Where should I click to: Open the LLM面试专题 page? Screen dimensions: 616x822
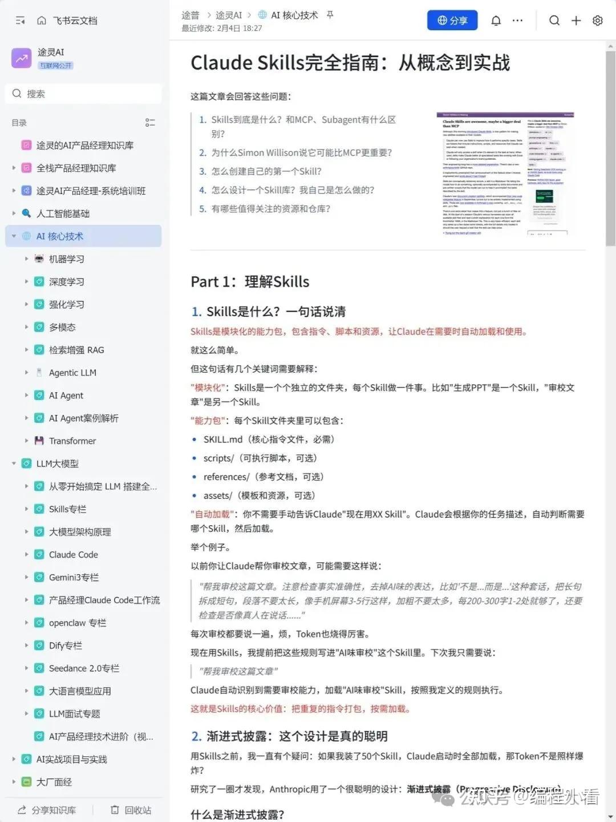pyautogui.click(x=75, y=714)
